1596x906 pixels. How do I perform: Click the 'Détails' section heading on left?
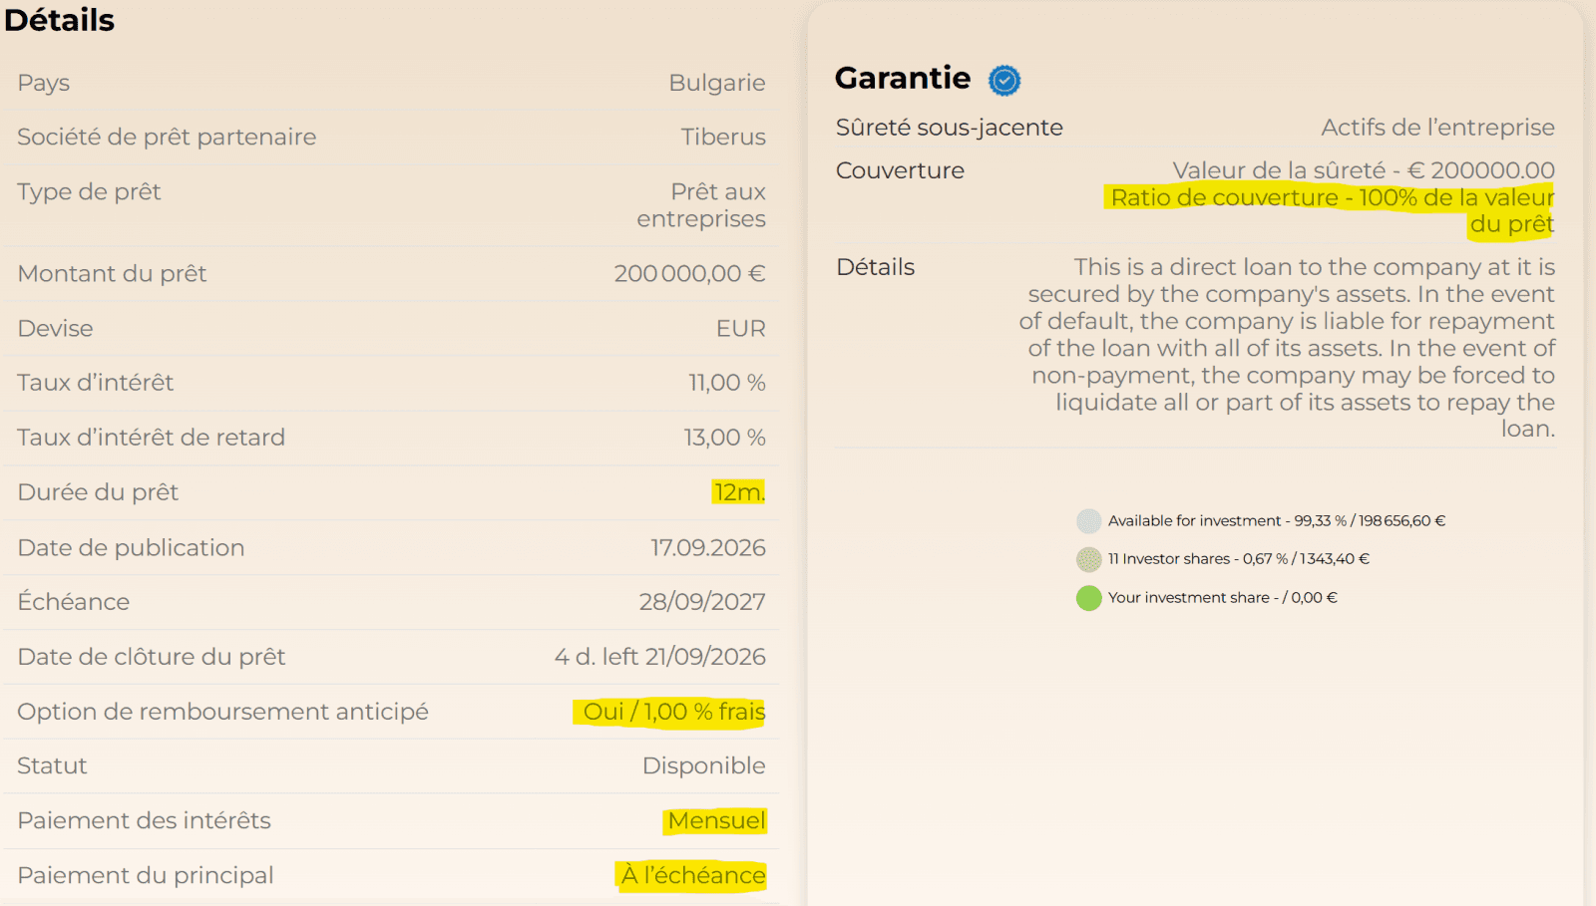60,20
